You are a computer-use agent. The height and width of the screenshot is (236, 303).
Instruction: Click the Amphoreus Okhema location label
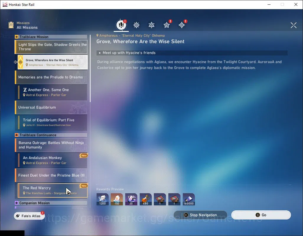(x=131, y=35)
